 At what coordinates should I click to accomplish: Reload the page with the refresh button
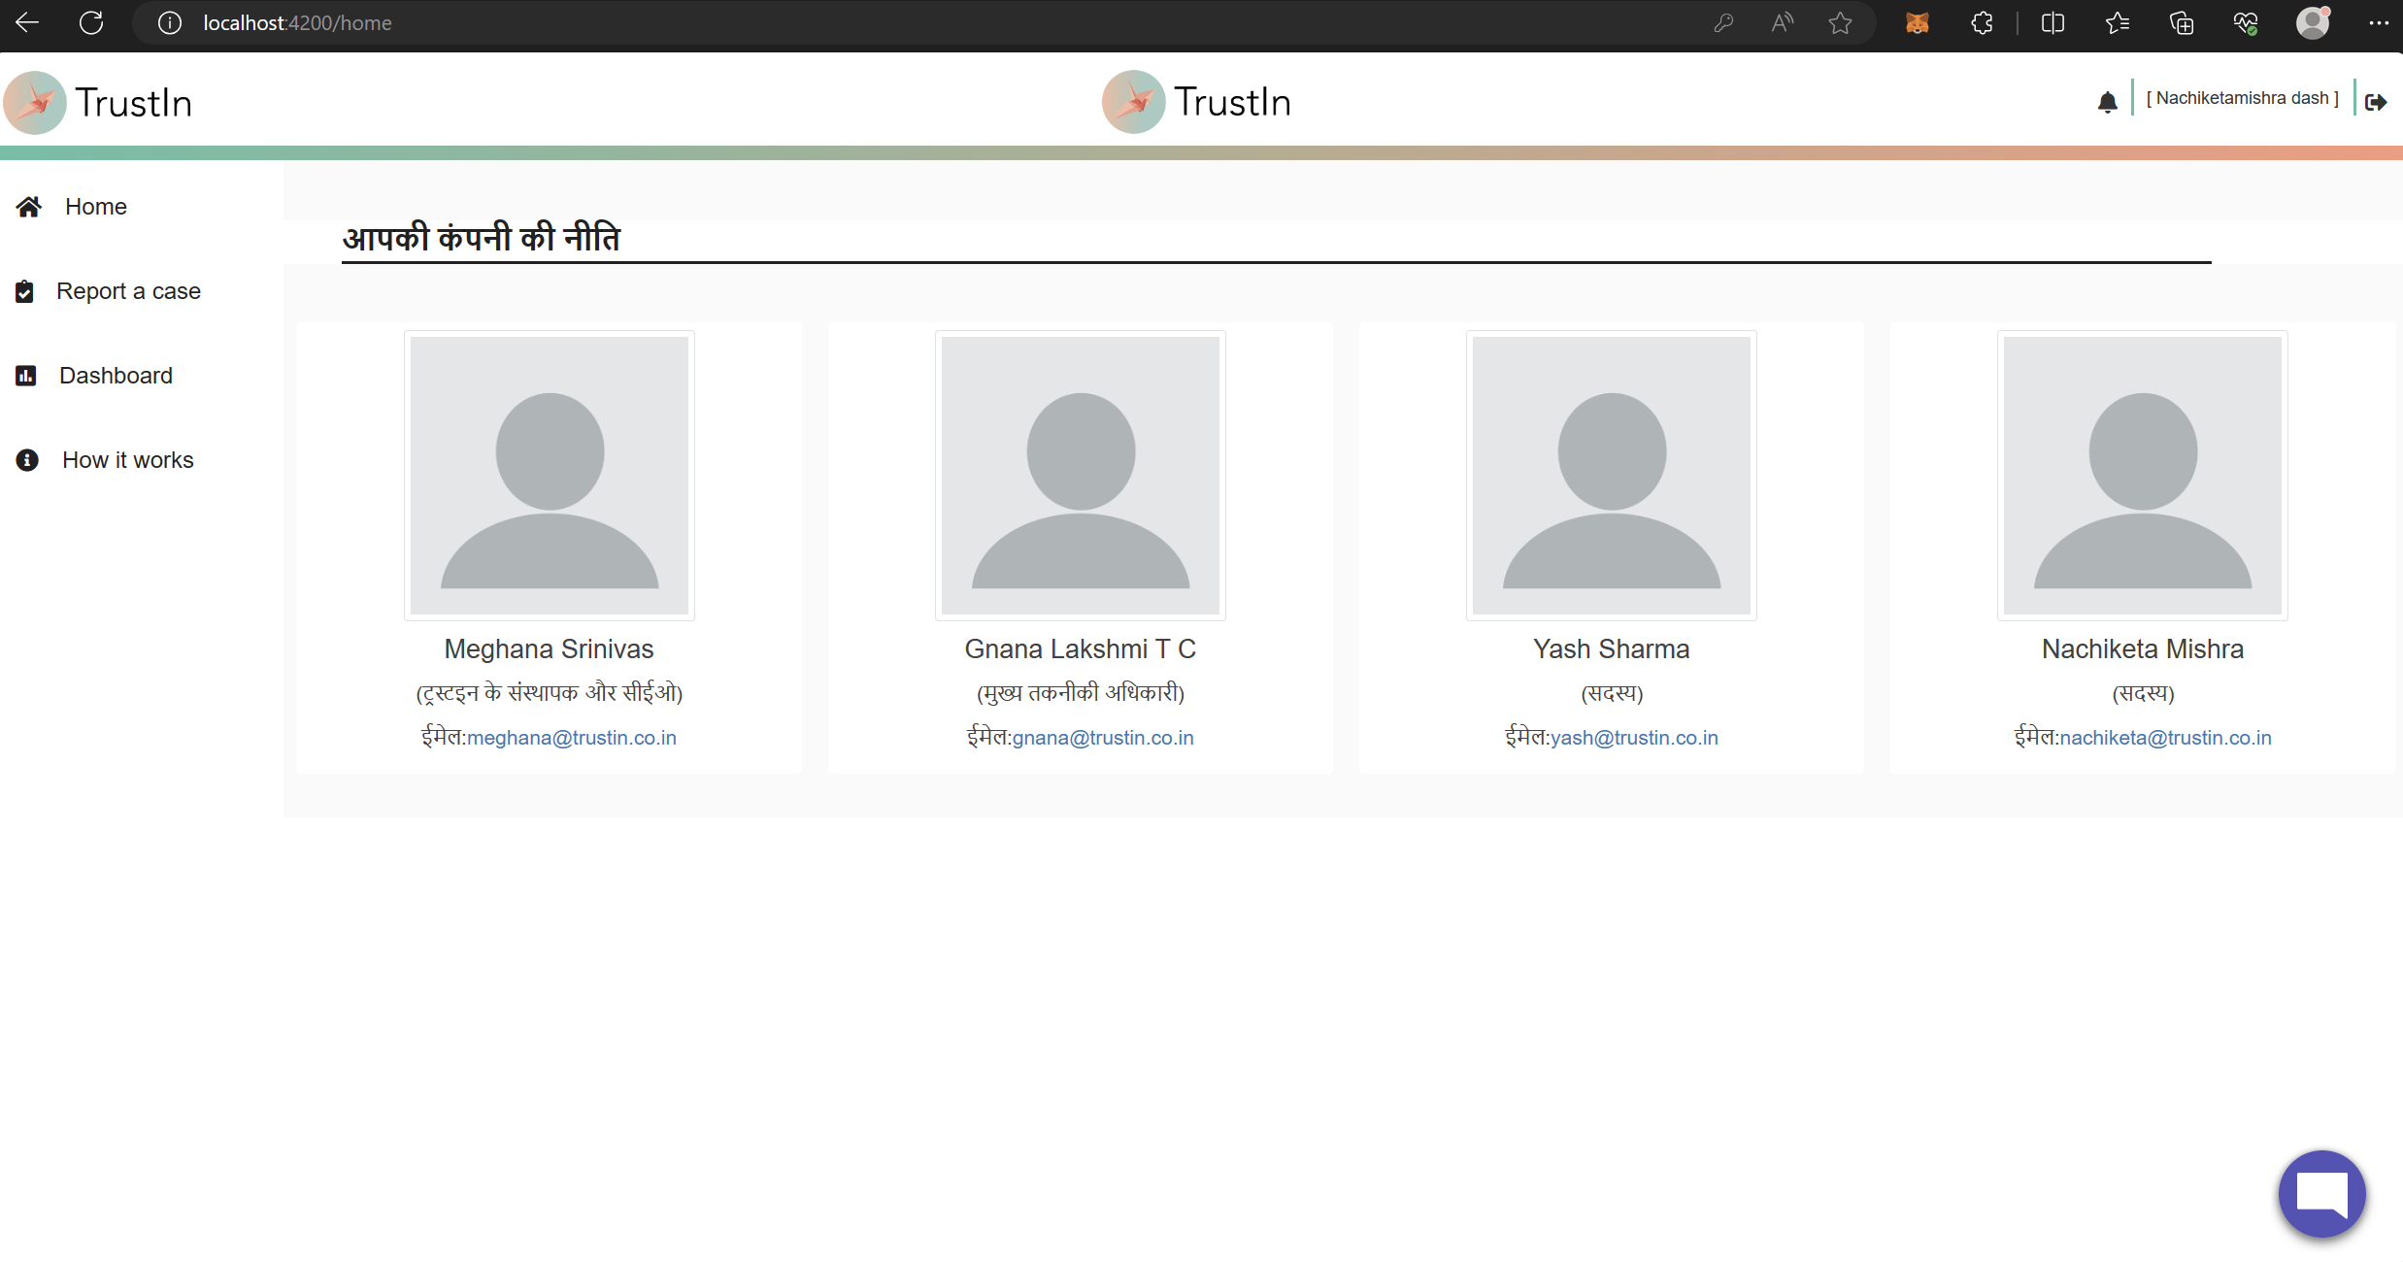coord(91,22)
